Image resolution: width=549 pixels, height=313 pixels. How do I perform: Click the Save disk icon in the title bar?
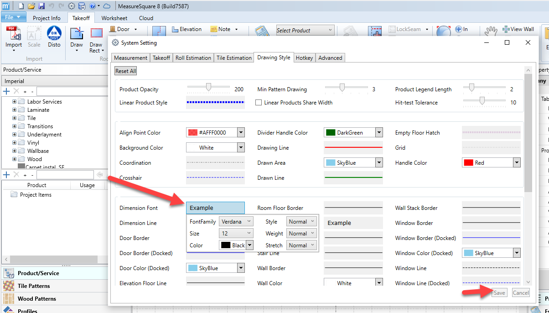click(x=41, y=6)
